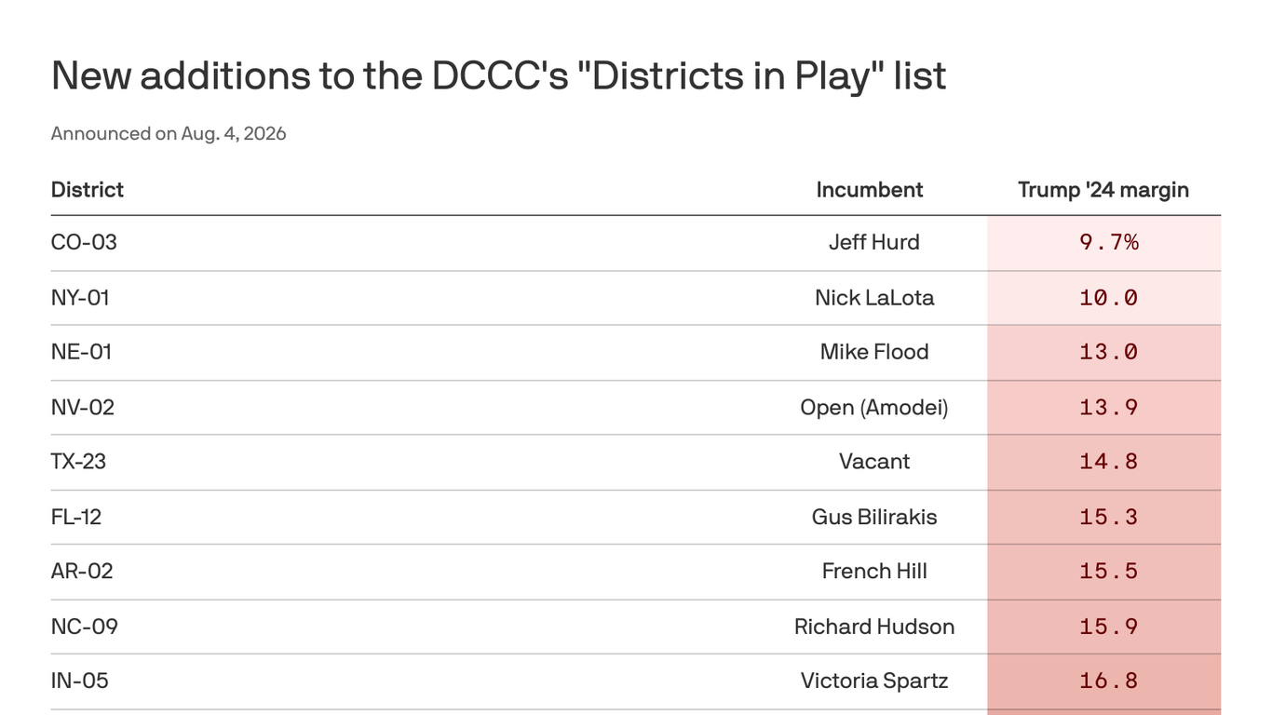The height and width of the screenshot is (715, 1272).
Task: Click incumbent name Victoria Spartz
Action: click(x=874, y=681)
